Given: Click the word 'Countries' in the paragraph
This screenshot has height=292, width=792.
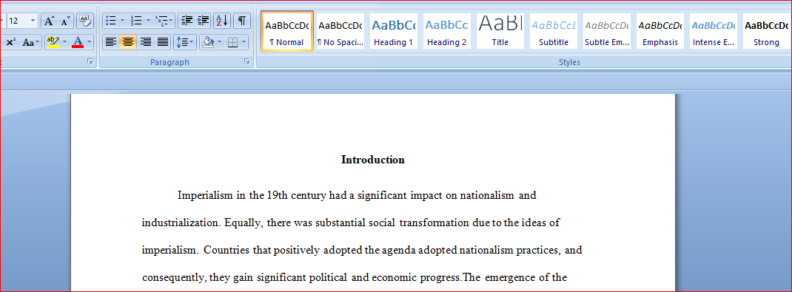Looking at the screenshot, I should (x=227, y=250).
